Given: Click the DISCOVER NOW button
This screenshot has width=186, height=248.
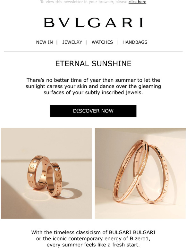Looking at the screenshot, I should 93,111.
